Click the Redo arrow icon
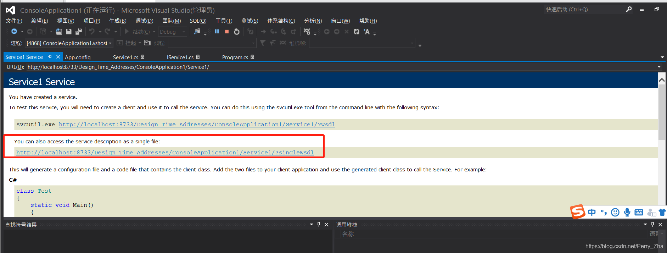 (107, 32)
